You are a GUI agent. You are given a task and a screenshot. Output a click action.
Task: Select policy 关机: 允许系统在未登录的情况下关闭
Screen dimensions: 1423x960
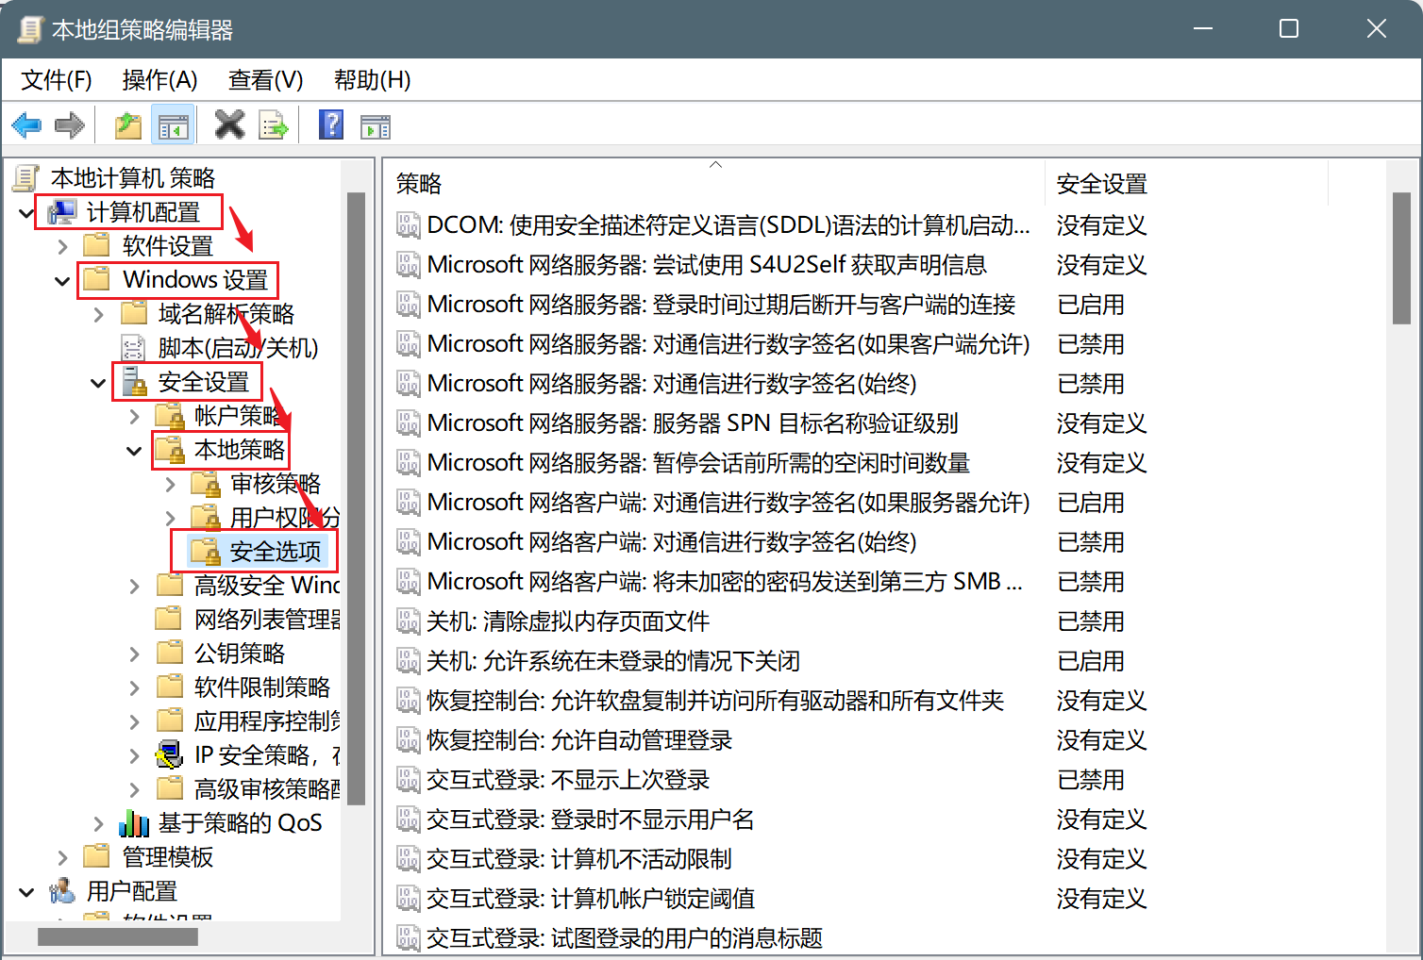click(613, 661)
